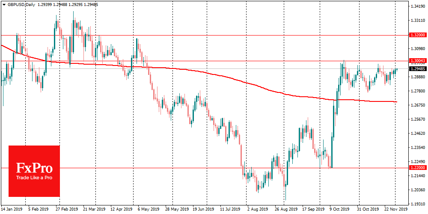Click the 27 Feb 2019 date label
Image resolution: width=428 pixels, height=214 pixels.
pos(65,210)
